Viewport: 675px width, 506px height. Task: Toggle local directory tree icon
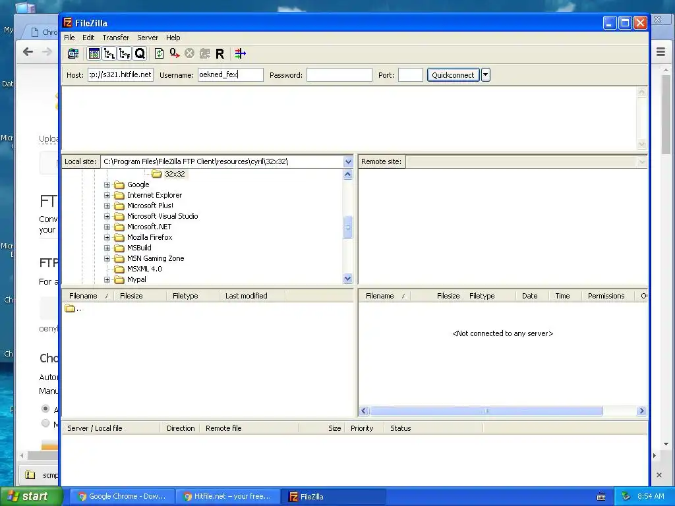click(109, 53)
